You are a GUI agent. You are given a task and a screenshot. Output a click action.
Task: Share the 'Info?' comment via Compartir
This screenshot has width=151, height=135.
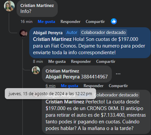point(95,22)
